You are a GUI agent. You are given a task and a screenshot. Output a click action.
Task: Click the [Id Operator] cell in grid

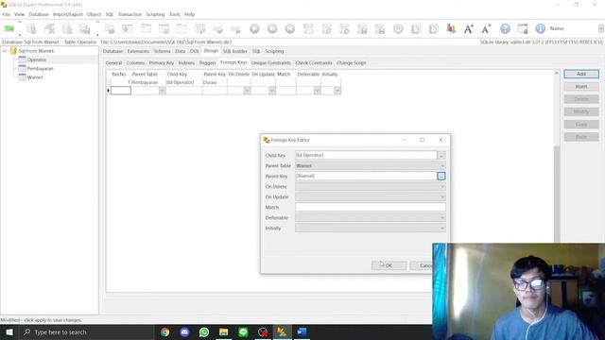(183, 82)
